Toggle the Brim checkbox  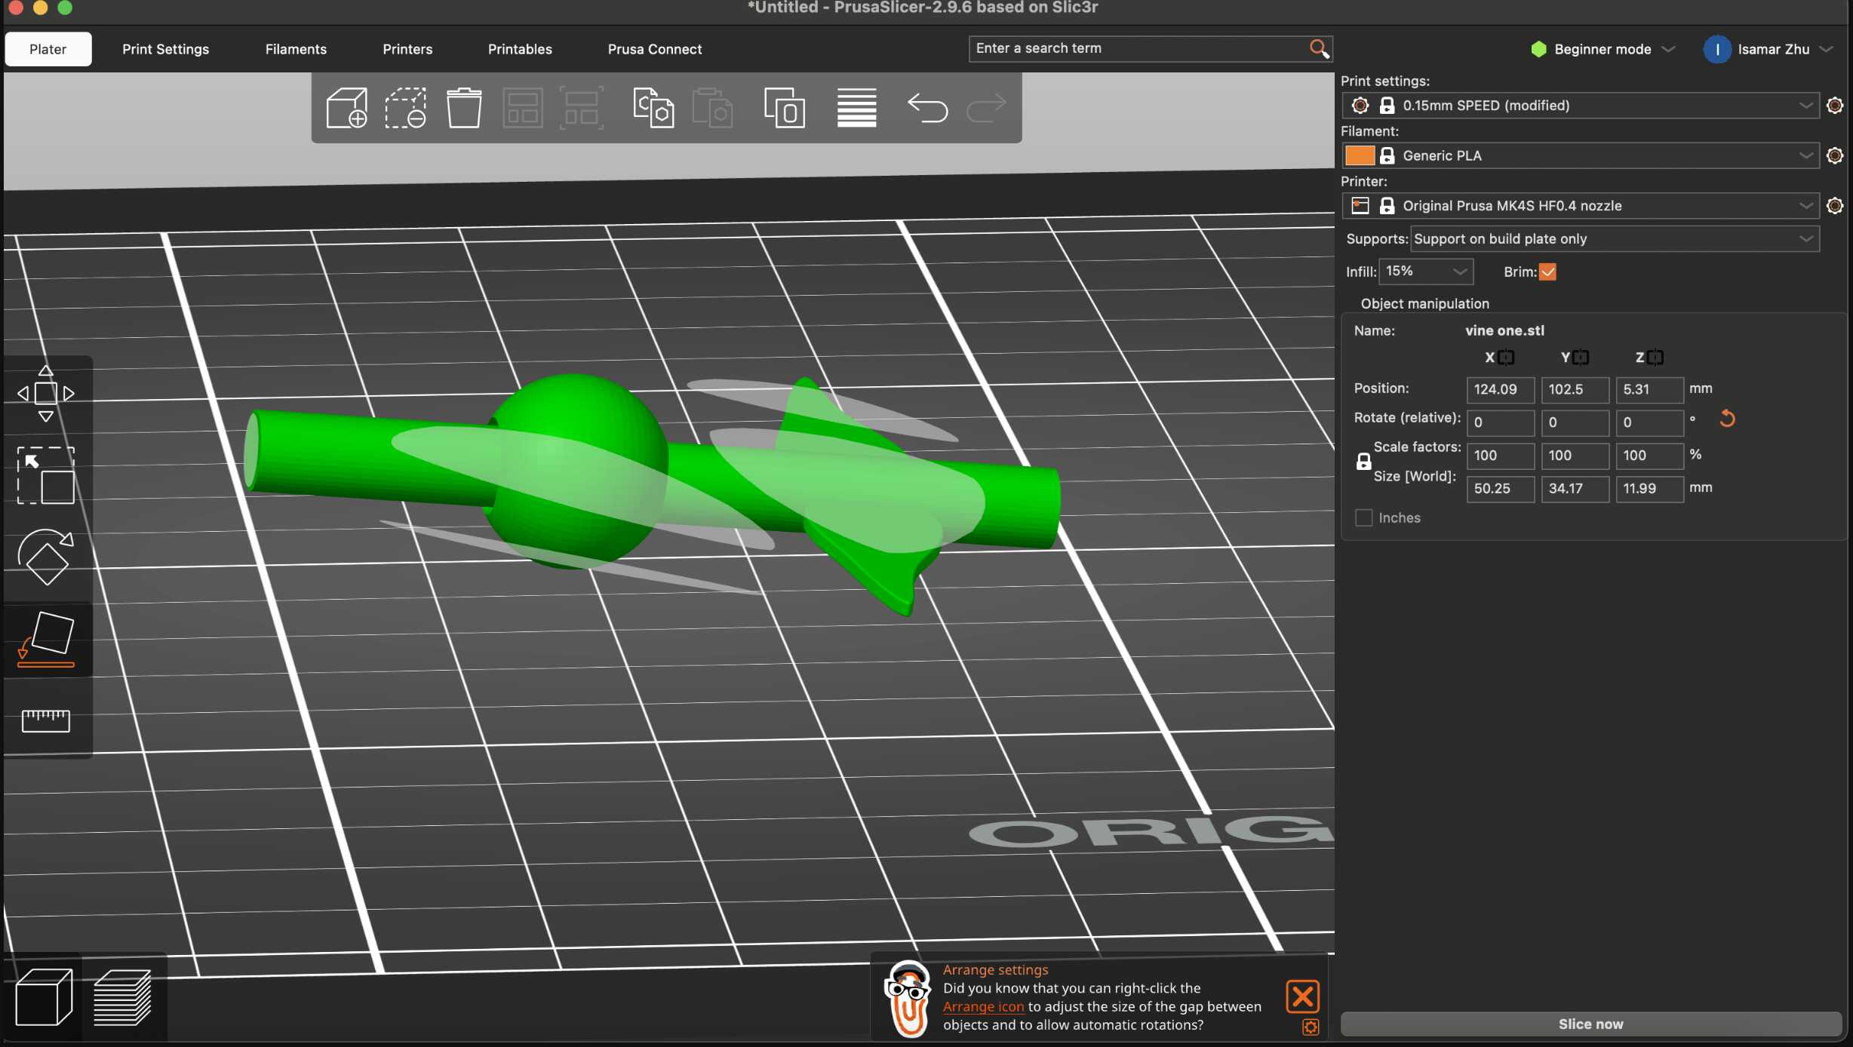(1547, 272)
